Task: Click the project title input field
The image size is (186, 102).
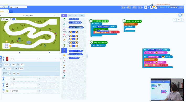Action: 18,7
